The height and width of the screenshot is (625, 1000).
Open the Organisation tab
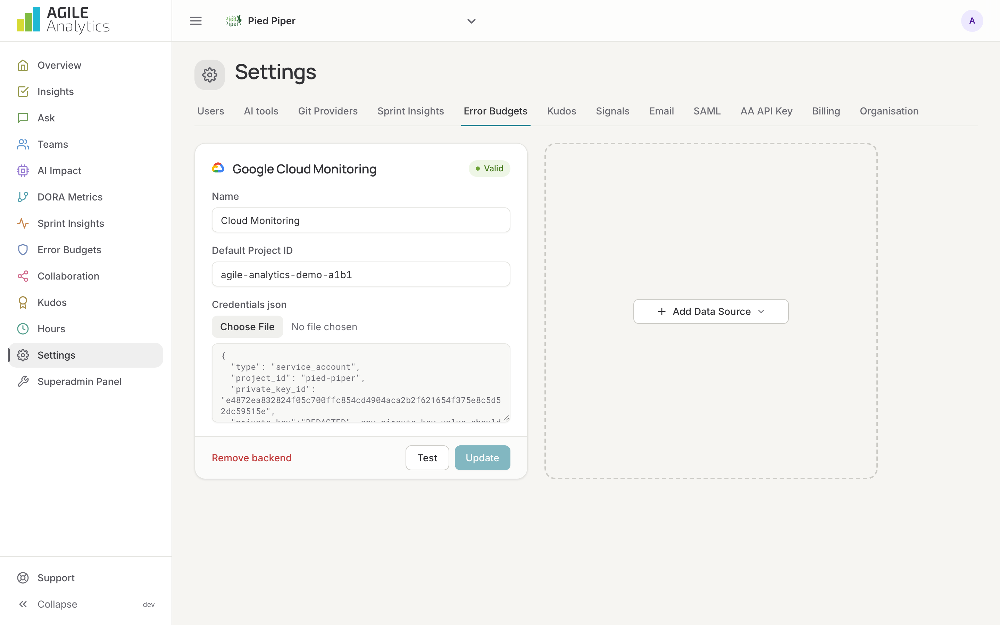pyautogui.click(x=889, y=111)
